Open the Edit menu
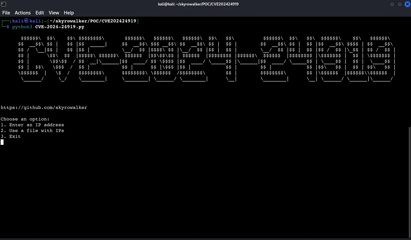This screenshot has width=411, height=240. point(39,13)
